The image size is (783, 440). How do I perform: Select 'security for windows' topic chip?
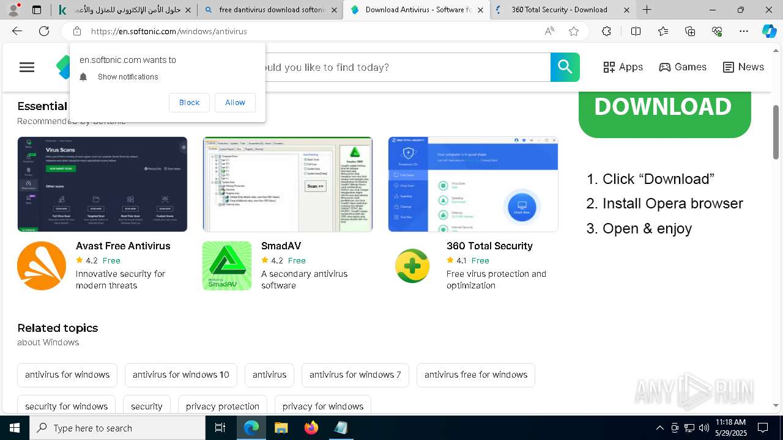[x=67, y=405]
